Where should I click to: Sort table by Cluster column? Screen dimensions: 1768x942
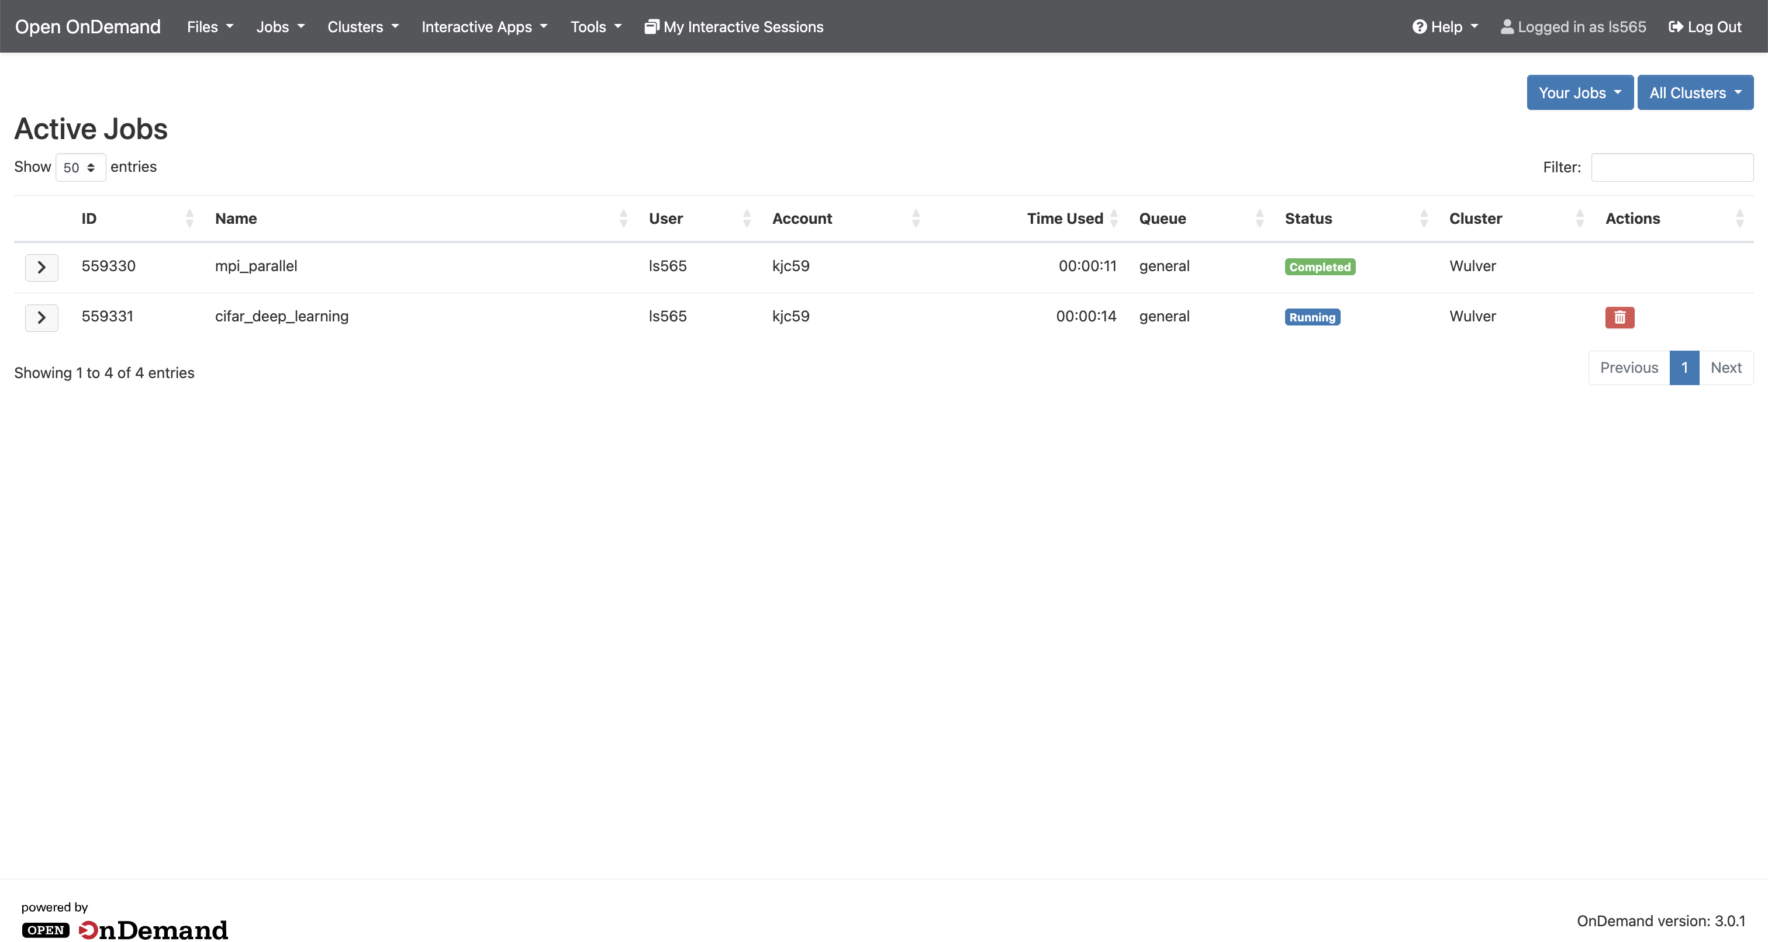1516,218
